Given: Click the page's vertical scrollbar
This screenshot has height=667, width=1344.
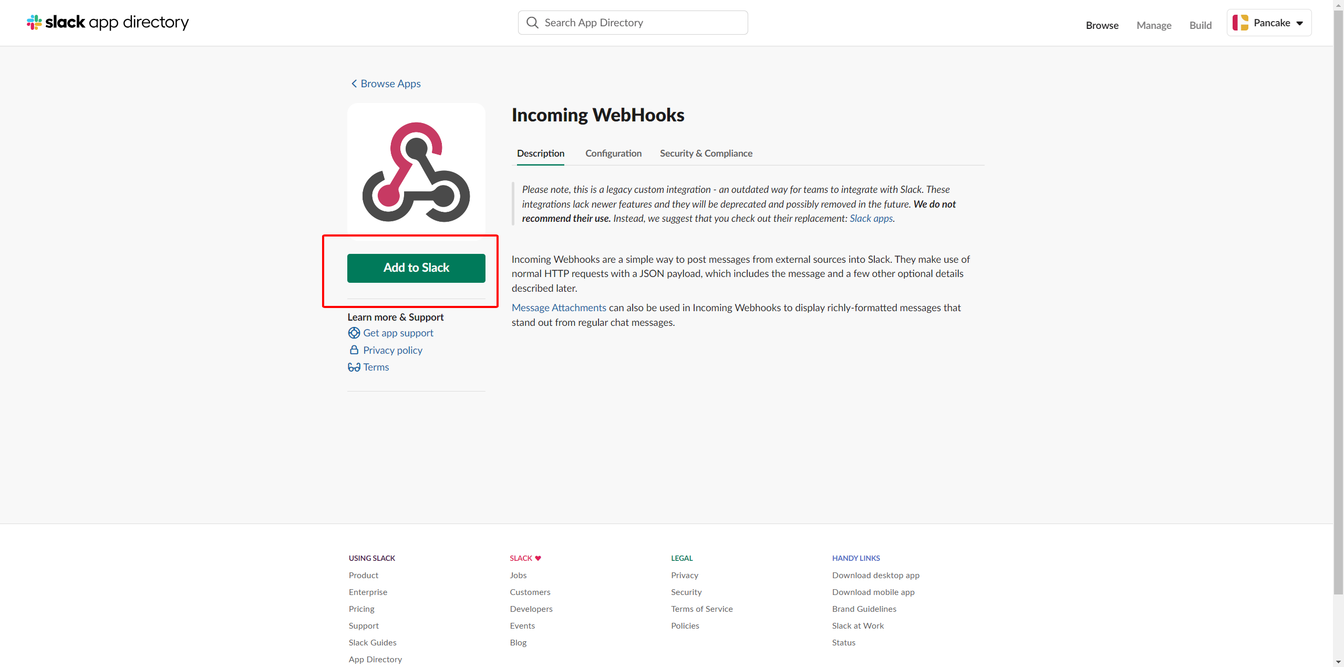Looking at the screenshot, I should pos(1338,315).
